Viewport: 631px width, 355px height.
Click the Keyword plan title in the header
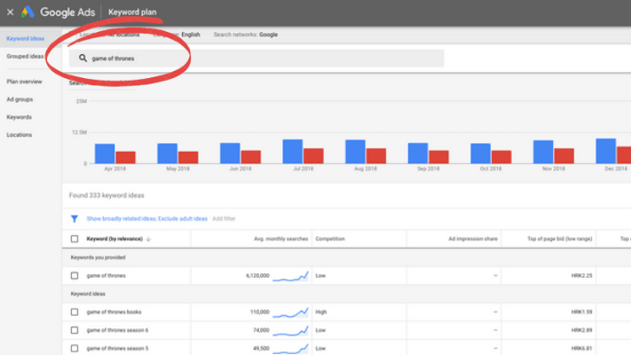132,12
